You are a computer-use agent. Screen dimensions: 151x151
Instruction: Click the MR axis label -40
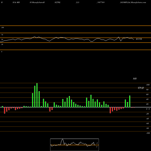(x=147, y=119)
